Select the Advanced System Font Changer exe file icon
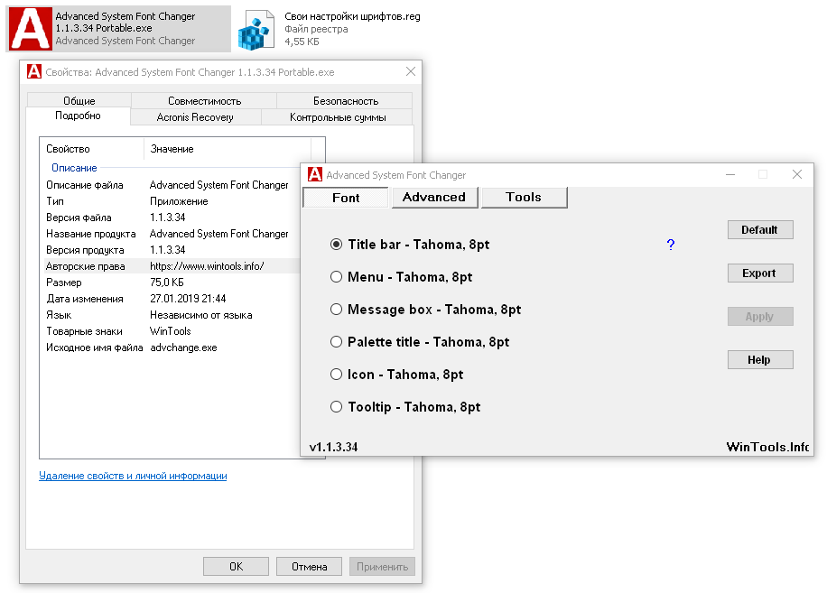Viewport: 827px width, 593px height. click(31, 29)
